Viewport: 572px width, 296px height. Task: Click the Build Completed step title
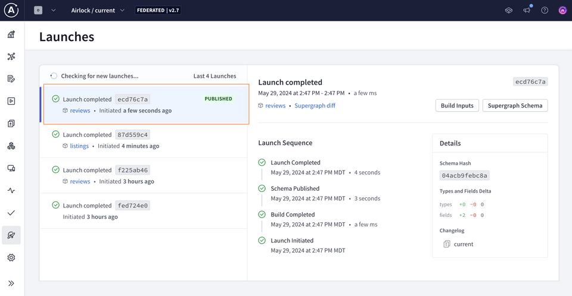coord(293,215)
